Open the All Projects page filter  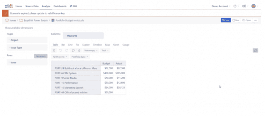60,57
